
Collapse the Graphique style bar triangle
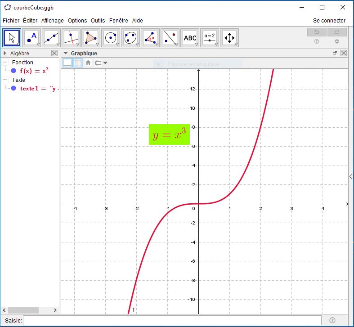coord(66,53)
